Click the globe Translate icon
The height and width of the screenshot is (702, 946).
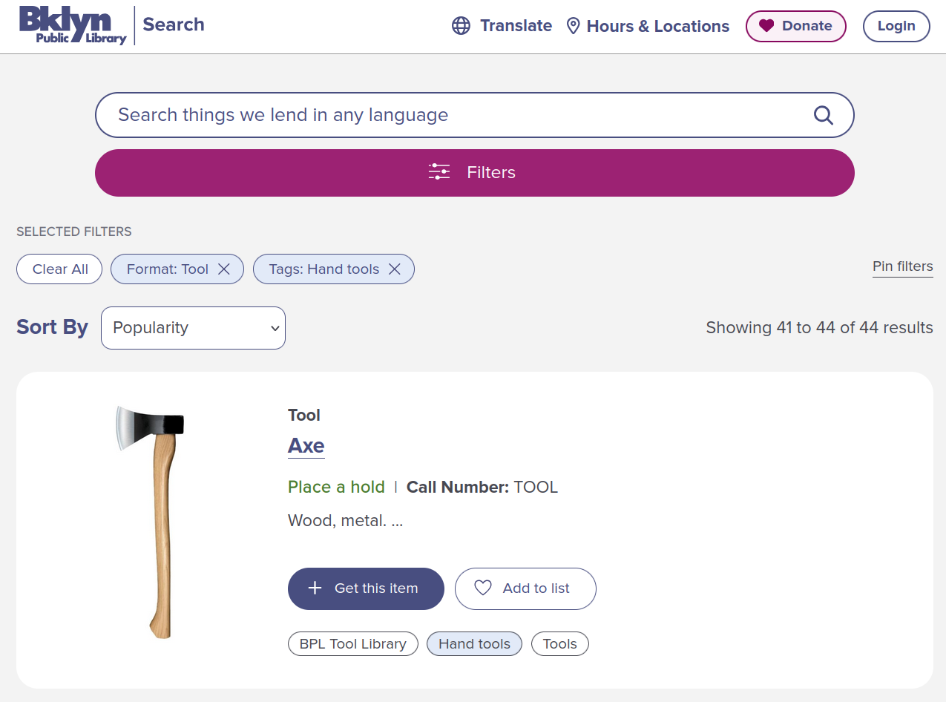[x=461, y=26]
